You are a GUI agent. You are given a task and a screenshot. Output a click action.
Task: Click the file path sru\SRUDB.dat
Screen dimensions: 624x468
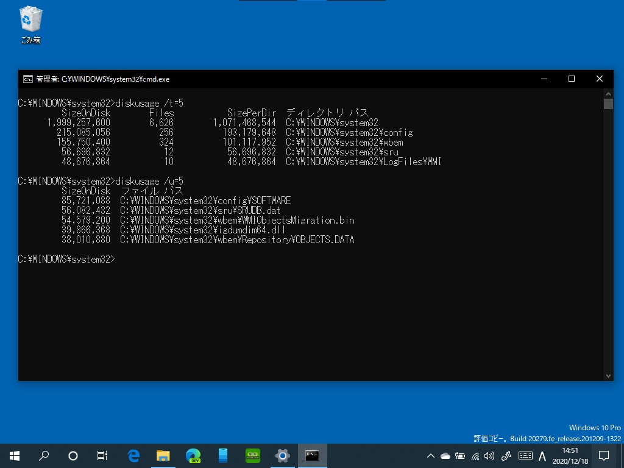point(200,210)
